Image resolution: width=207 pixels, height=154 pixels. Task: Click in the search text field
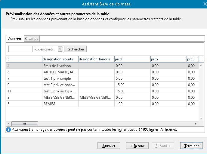coord(20,49)
